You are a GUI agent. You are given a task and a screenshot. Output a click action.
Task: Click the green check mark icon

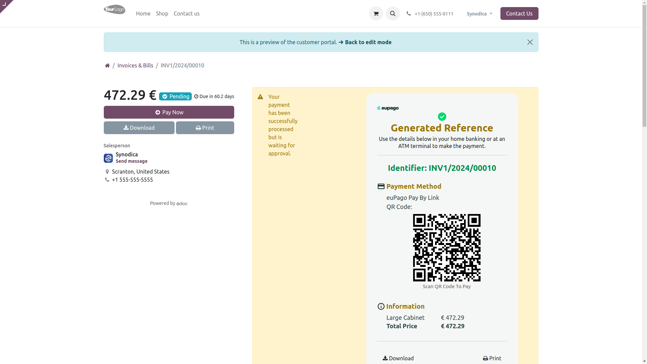point(442,117)
